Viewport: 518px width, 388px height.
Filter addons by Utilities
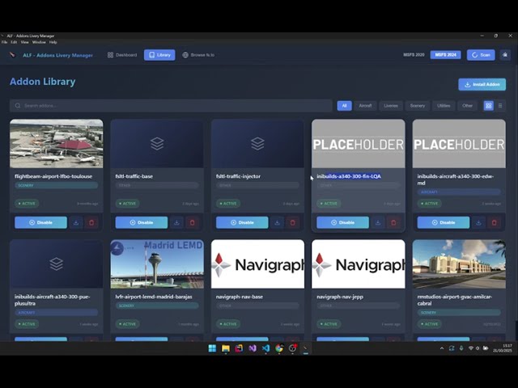pyautogui.click(x=444, y=106)
